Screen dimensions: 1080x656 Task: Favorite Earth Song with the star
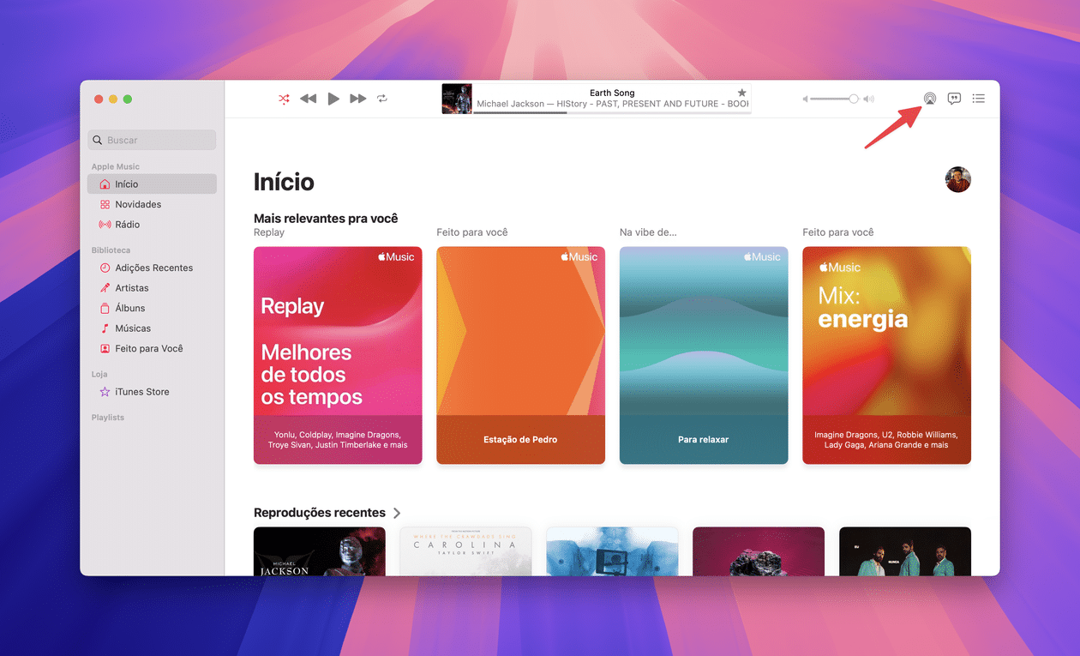pyautogui.click(x=742, y=93)
